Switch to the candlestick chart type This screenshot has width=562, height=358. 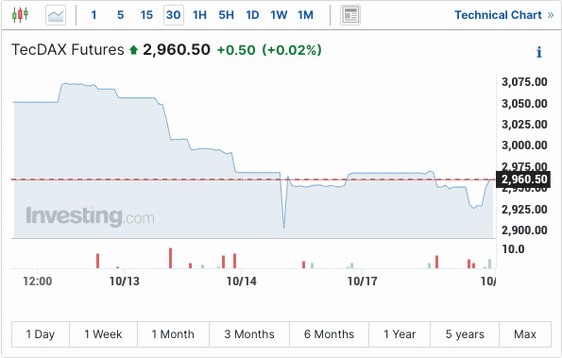pyautogui.click(x=20, y=15)
